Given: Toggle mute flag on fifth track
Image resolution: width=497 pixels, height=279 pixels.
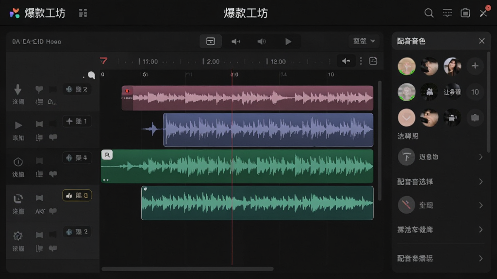Looking at the screenshot, I should coord(39,235).
